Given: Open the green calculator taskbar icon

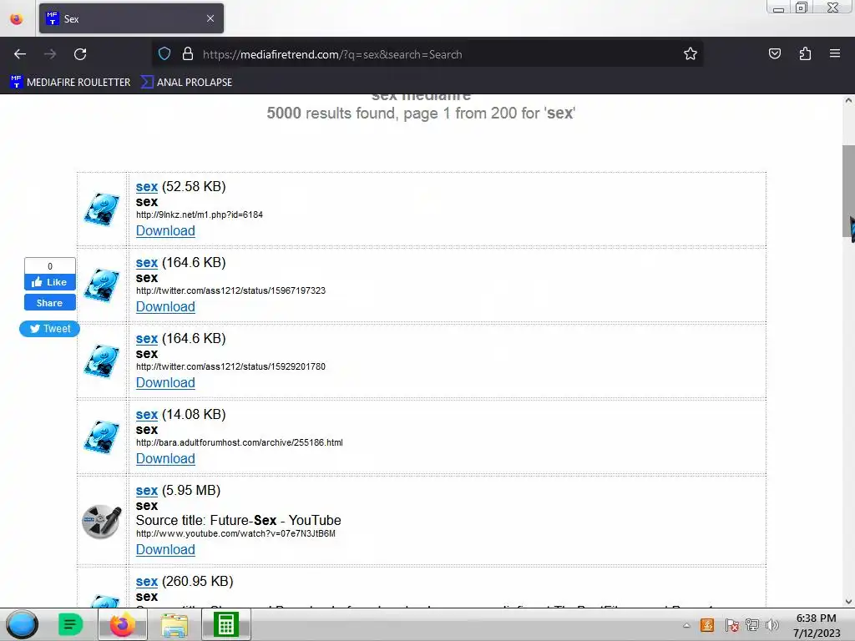Looking at the screenshot, I should tap(226, 624).
